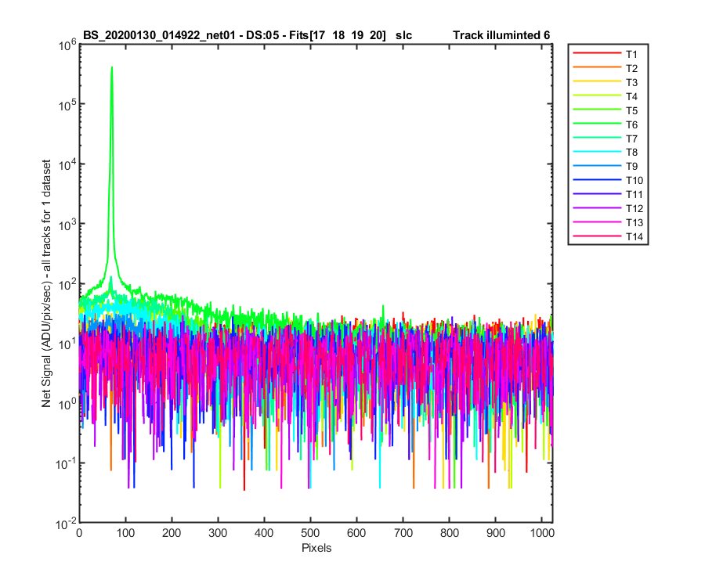This screenshot has width=705, height=587.
Task: Click x-axis tick label 1000
Action: tap(542, 533)
